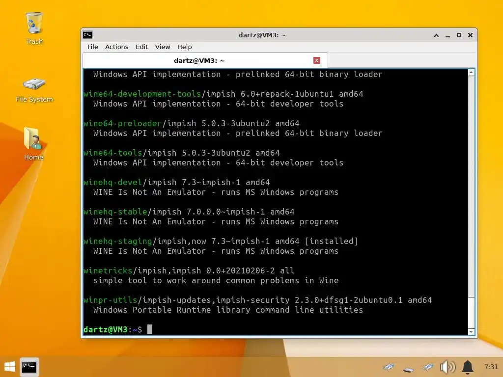Click 'Windows Portable Runtime library' description line
This screenshot has height=377, width=503.
(x=228, y=310)
